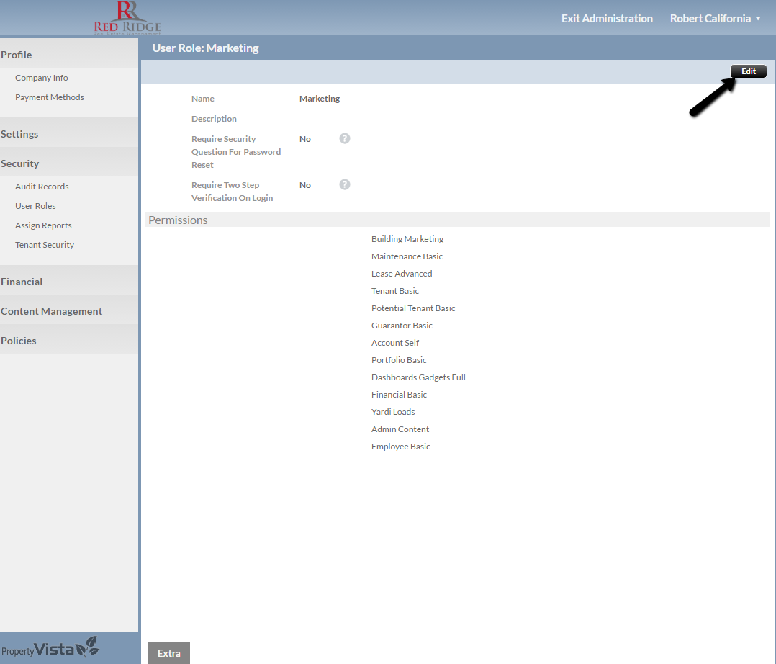Open Company Info in sidebar

click(x=42, y=78)
